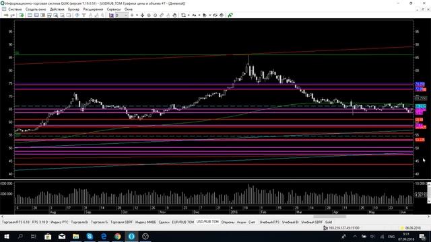Viewport: 431px width, 242px height.
Task: Switch to the Учебный RTS tab
Action: tap(269, 222)
